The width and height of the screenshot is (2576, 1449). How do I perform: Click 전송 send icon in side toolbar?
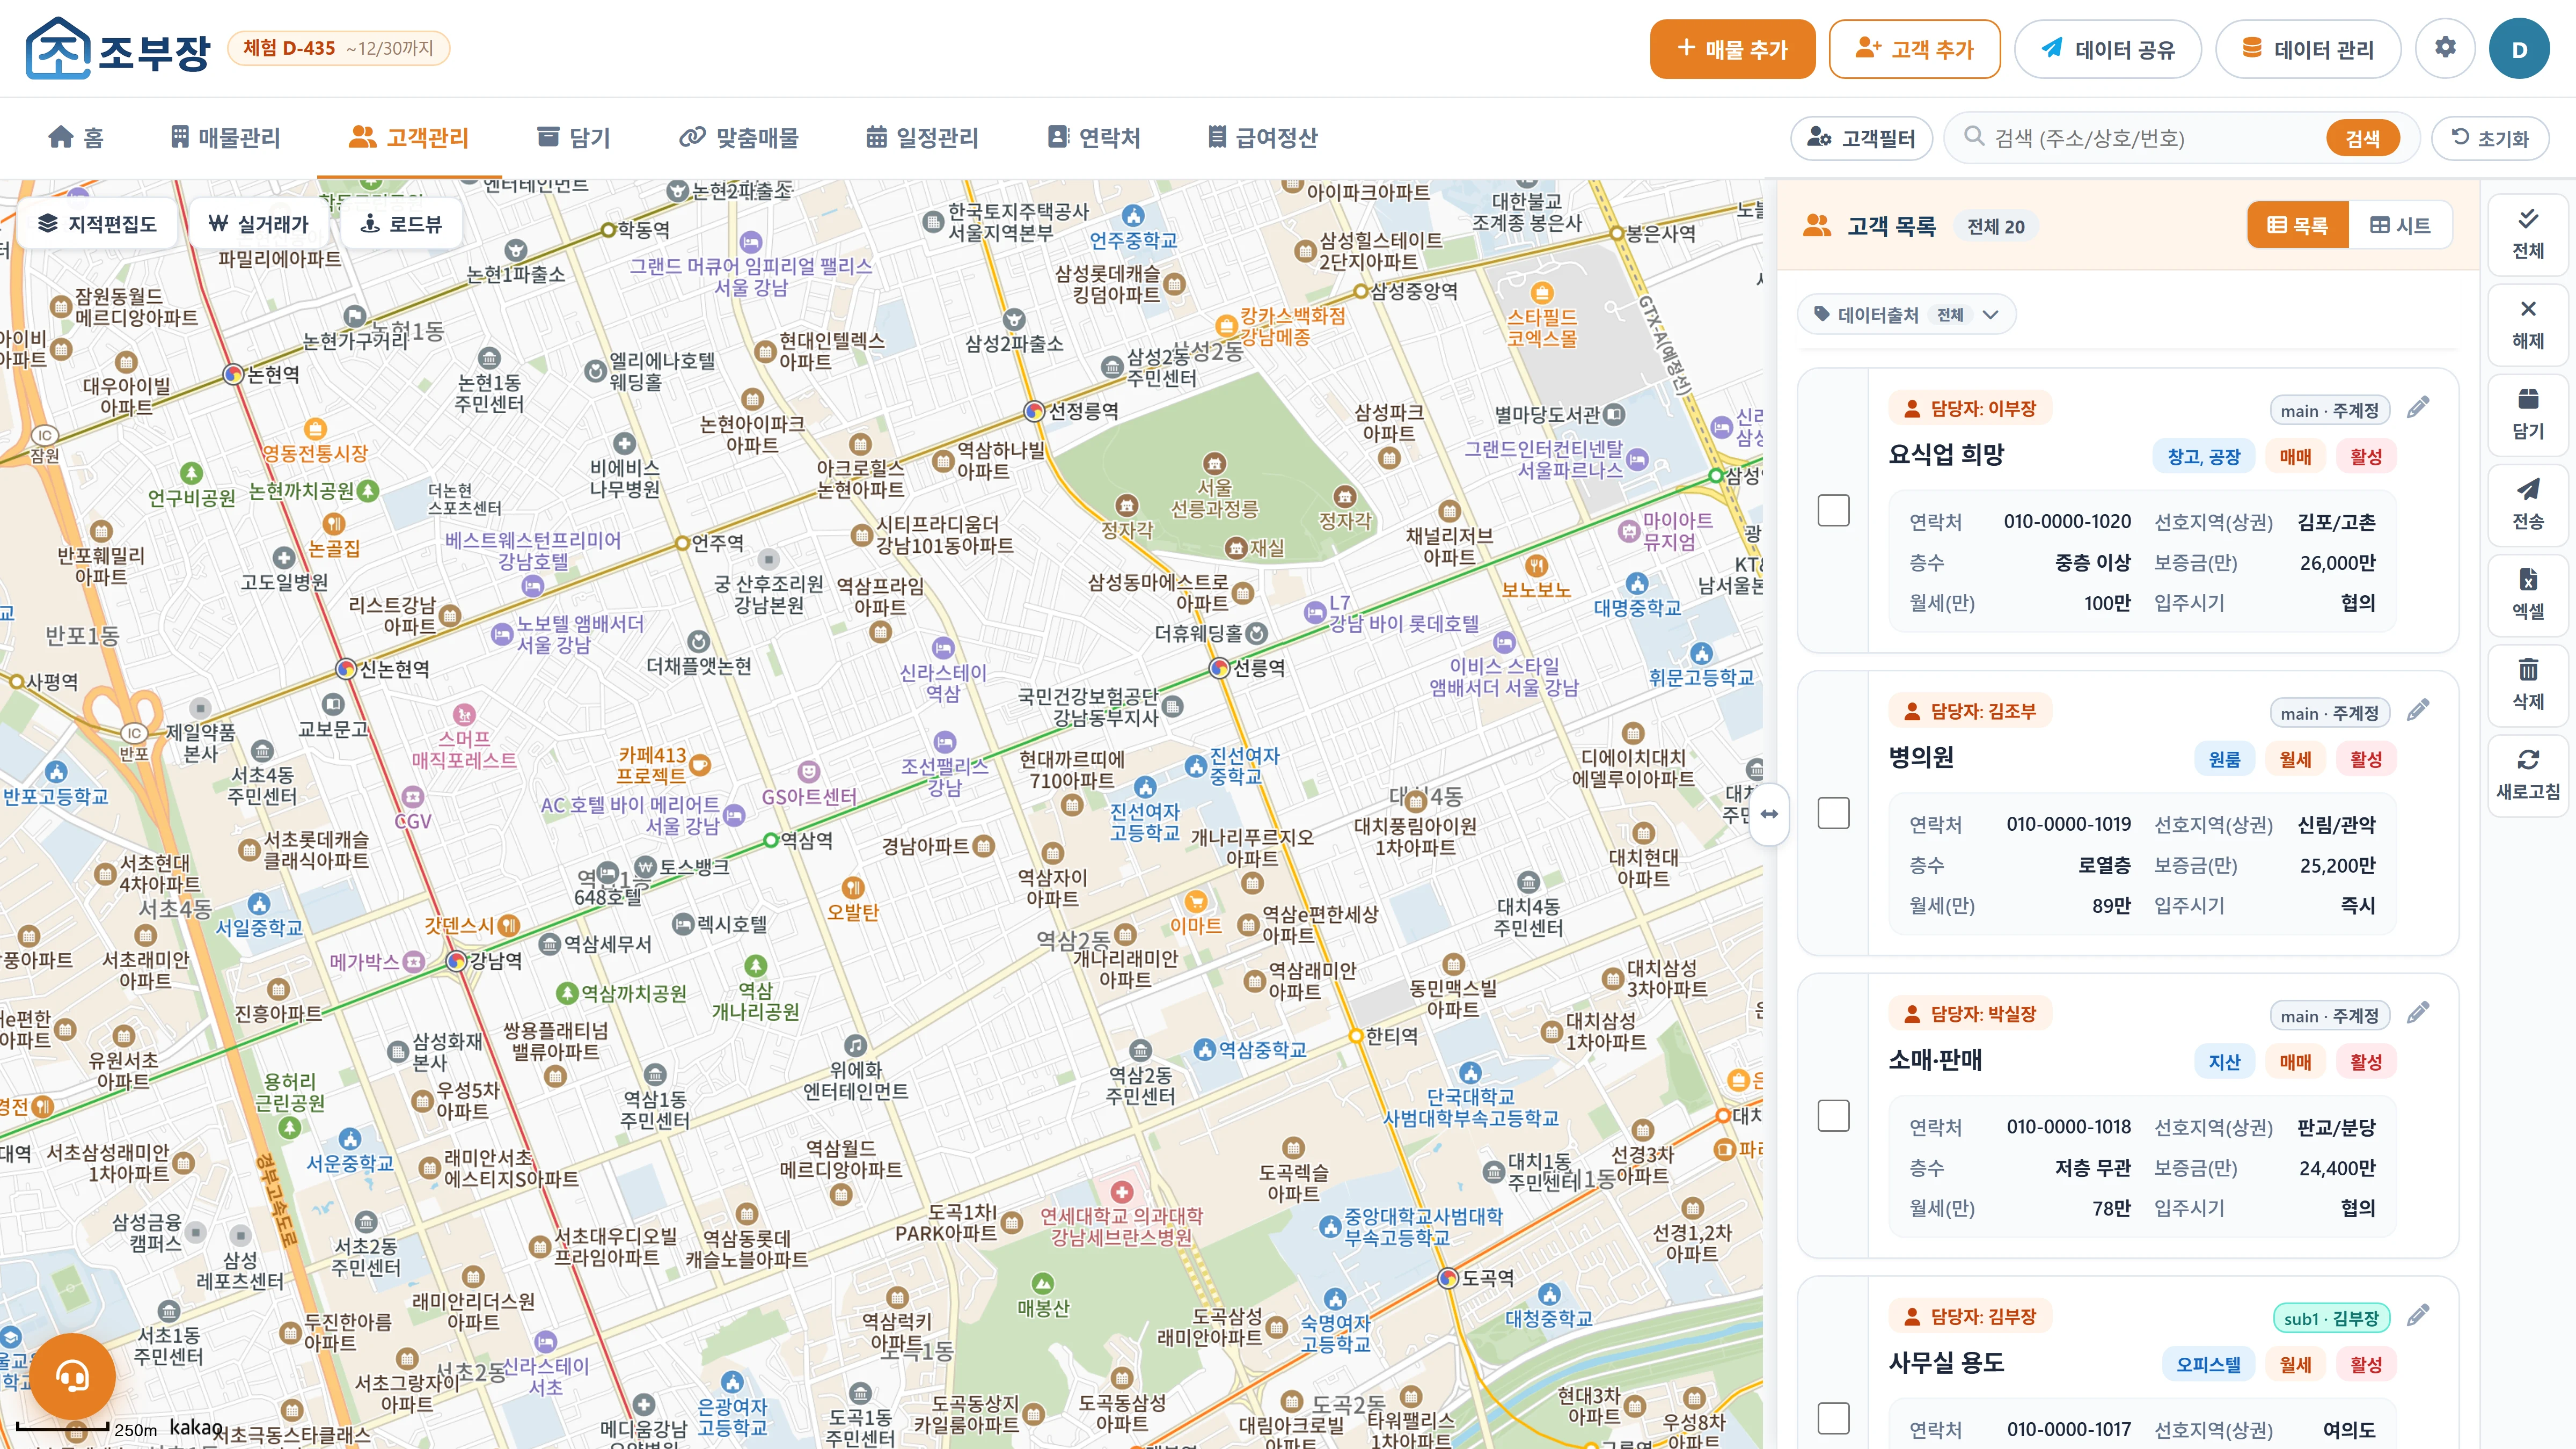(x=2528, y=504)
